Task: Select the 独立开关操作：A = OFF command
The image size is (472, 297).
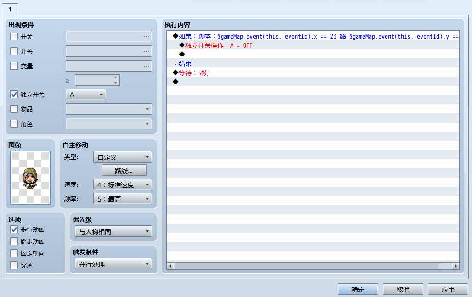Action: tap(313, 45)
